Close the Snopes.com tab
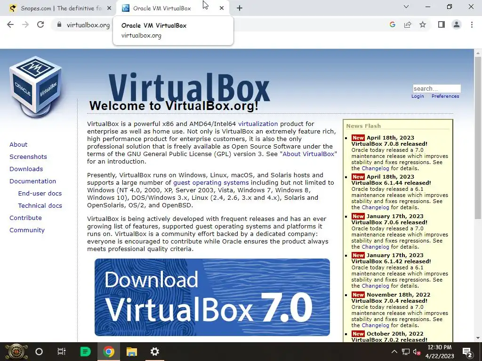This screenshot has width=482, height=361. click(x=109, y=8)
